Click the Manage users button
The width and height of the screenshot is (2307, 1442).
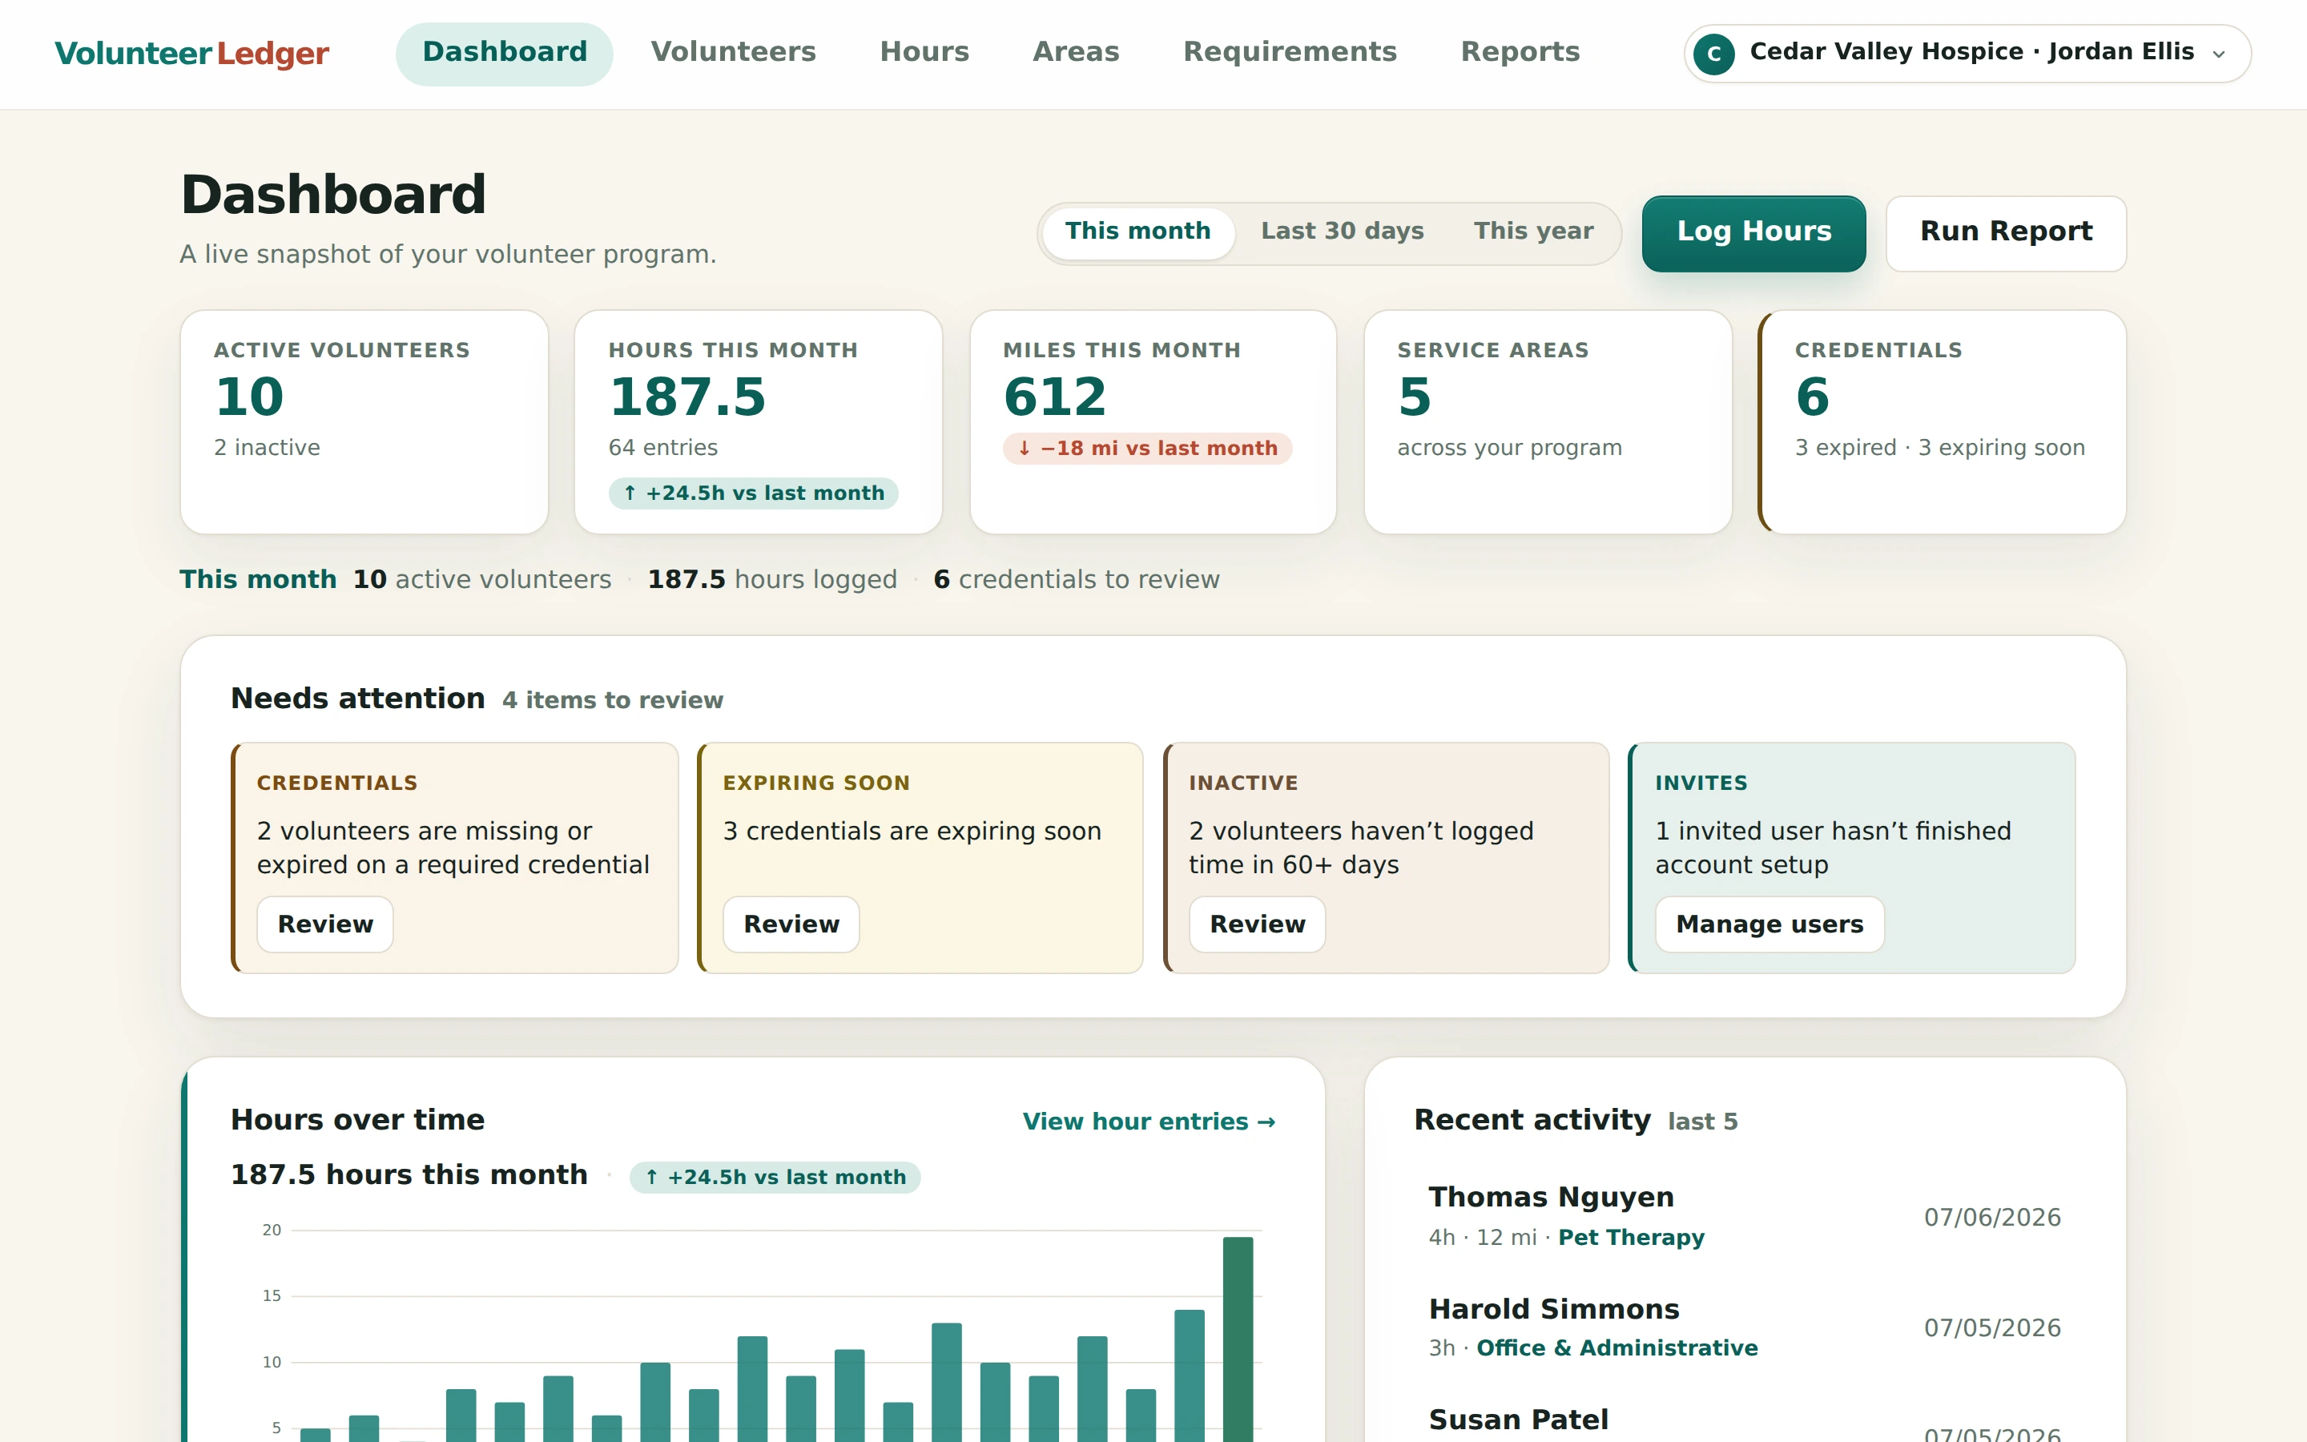coord(1770,924)
